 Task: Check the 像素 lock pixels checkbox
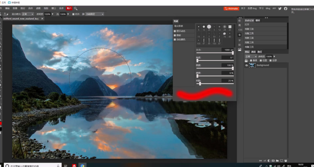pyautogui.click(x=251, y=60)
